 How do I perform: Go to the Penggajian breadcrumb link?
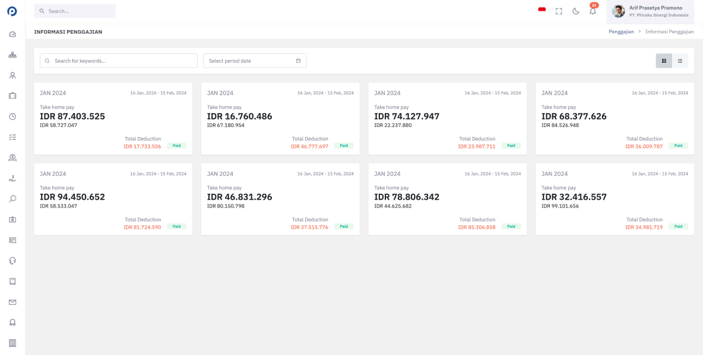point(621,32)
